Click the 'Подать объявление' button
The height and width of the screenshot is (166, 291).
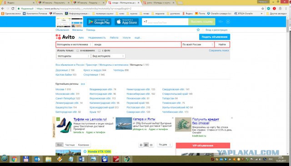click(x=215, y=37)
